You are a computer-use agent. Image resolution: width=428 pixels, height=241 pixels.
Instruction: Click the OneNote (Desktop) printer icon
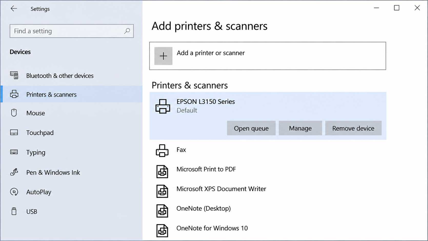(162, 211)
